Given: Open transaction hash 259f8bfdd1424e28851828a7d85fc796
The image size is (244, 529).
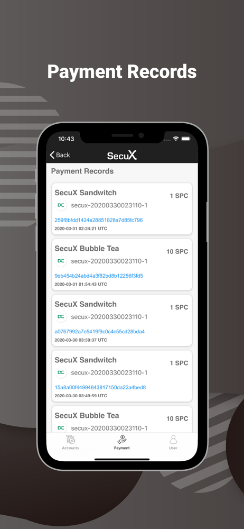Looking at the screenshot, I should (x=99, y=220).
